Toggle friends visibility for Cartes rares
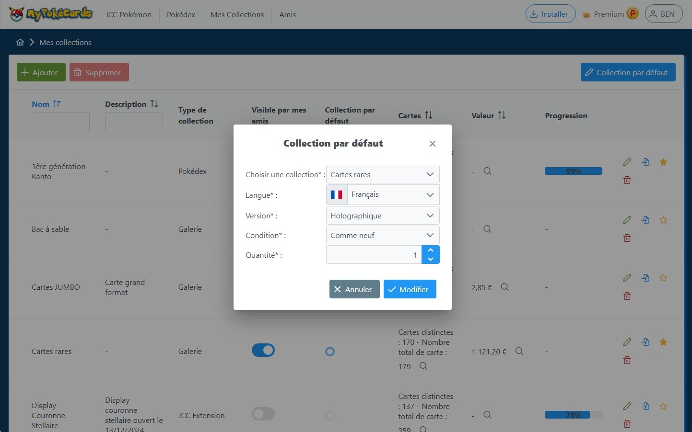 pos(263,351)
